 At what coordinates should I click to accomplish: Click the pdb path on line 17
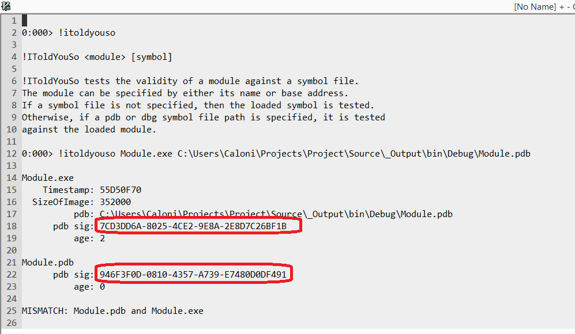(276, 214)
